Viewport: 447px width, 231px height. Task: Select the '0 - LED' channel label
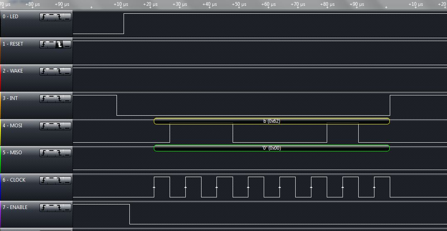point(10,17)
